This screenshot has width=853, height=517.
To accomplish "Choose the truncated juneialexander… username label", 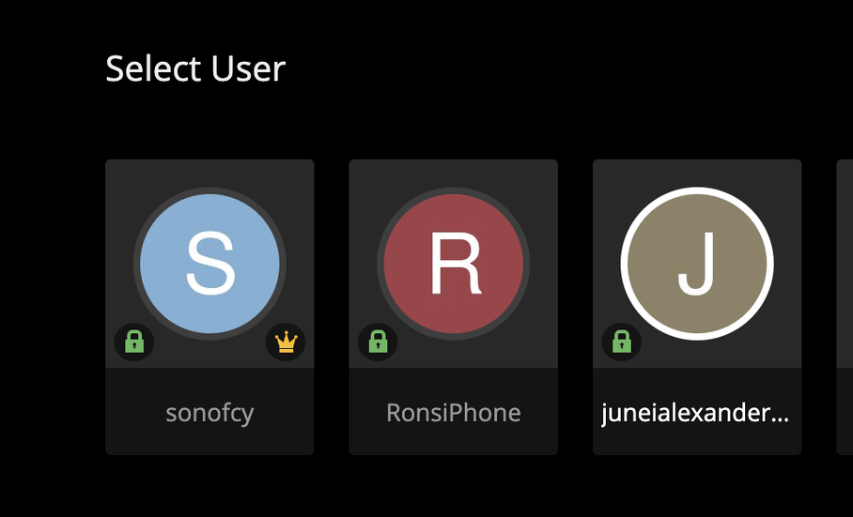I will point(696,413).
